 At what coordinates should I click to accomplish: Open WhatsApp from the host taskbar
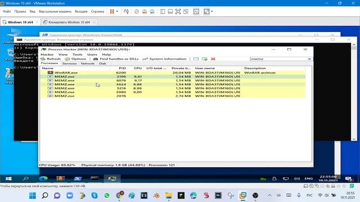tap(107, 195)
